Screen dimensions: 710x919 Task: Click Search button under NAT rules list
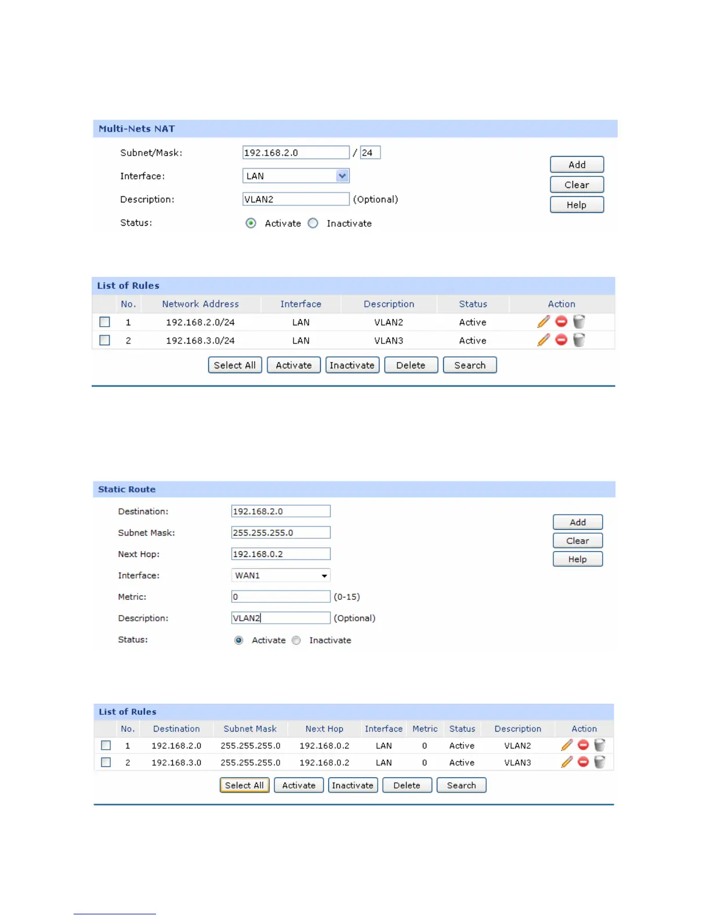[470, 365]
